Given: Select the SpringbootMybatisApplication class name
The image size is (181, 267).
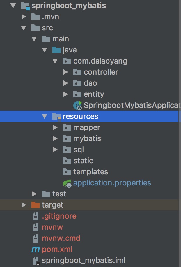Looking at the screenshot, I should (132, 106).
